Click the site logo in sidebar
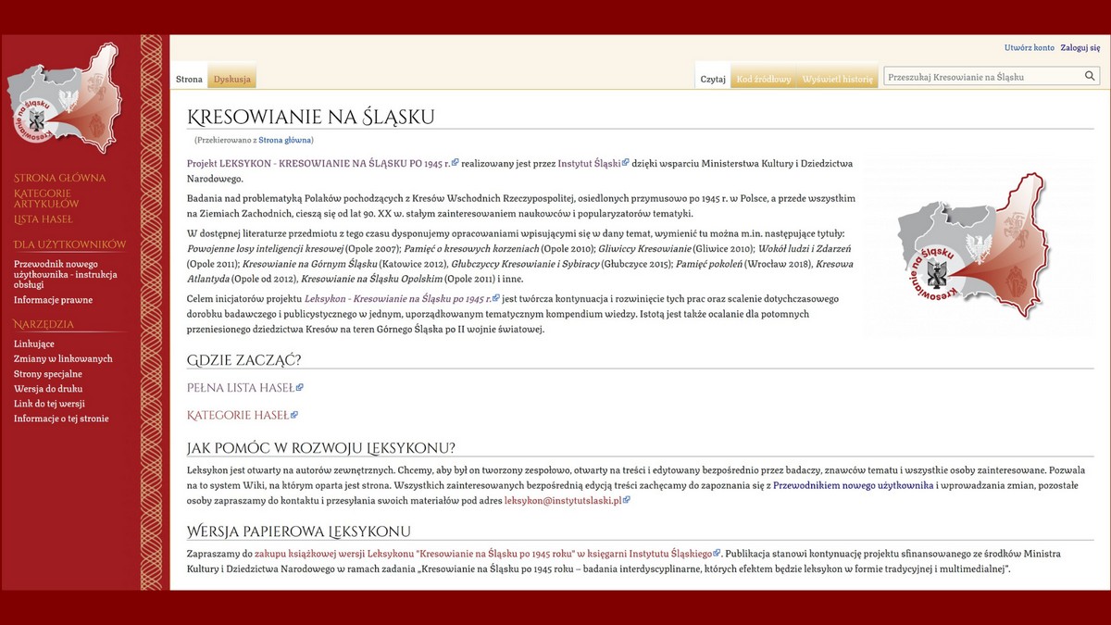This screenshot has height=625, width=1111. 64,98
